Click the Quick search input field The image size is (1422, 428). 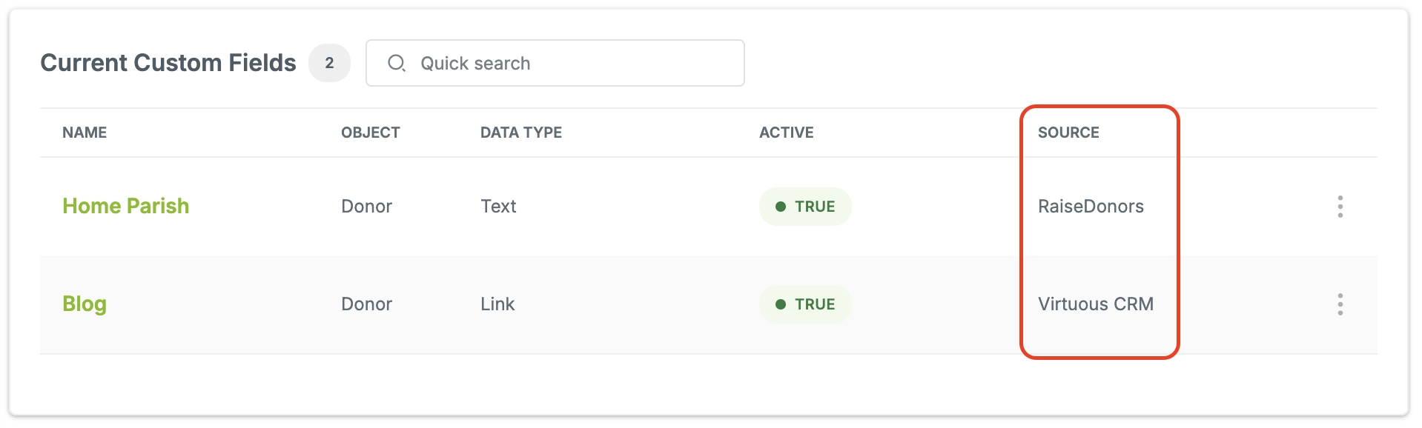555,63
